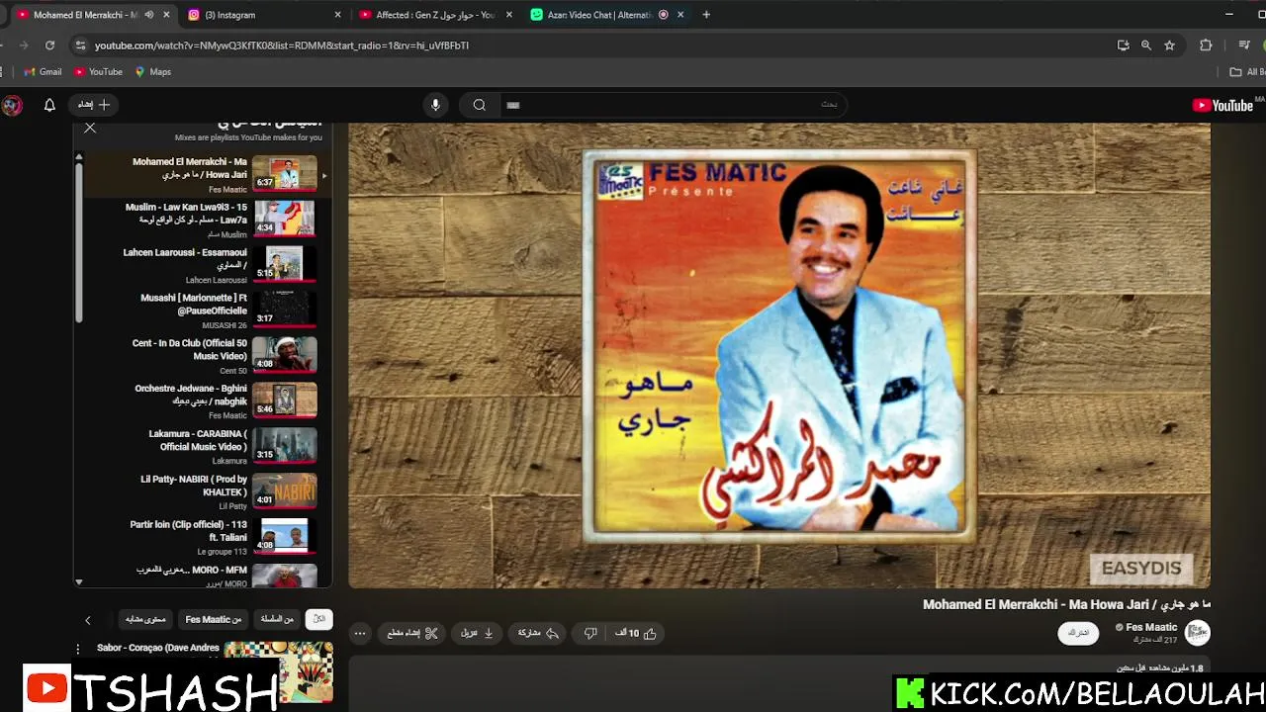This screenshot has height=712, width=1266.
Task: Click the video title Ma Howa Jari
Action: [x=1066, y=604]
